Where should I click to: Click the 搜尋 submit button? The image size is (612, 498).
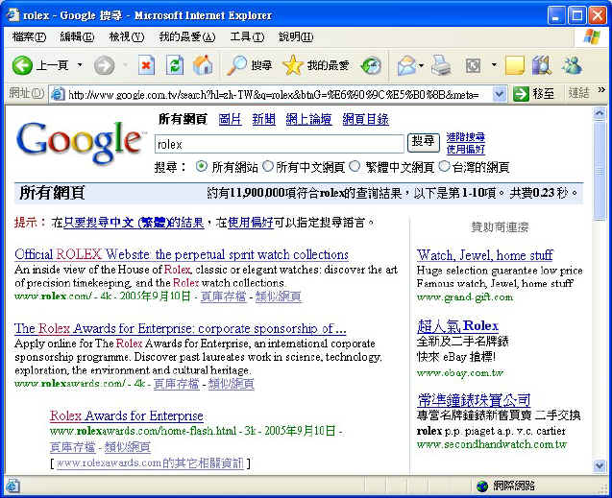point(424,142)
